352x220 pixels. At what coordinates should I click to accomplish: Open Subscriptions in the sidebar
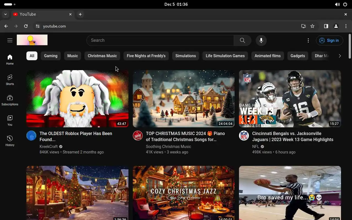point(10,100)
